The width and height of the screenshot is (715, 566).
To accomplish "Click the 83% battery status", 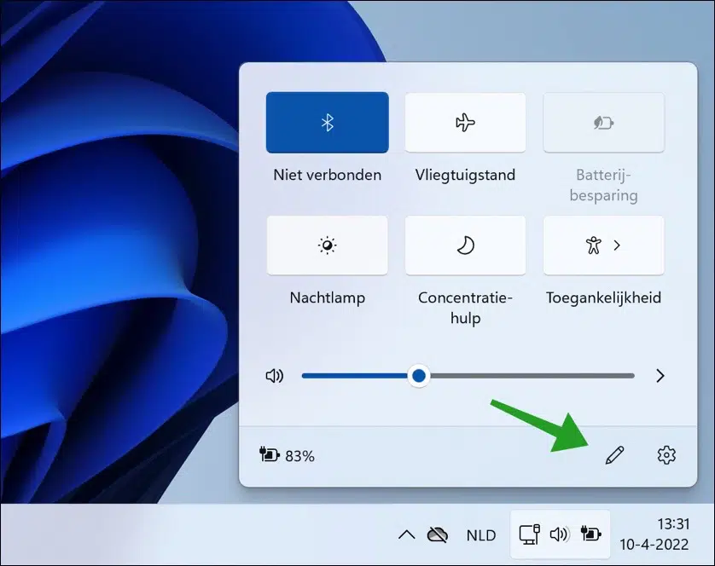I will 287,455.
